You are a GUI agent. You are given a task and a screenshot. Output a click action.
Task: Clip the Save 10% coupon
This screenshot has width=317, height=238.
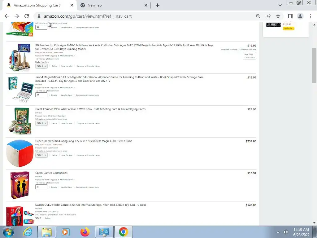click(250, 56)
